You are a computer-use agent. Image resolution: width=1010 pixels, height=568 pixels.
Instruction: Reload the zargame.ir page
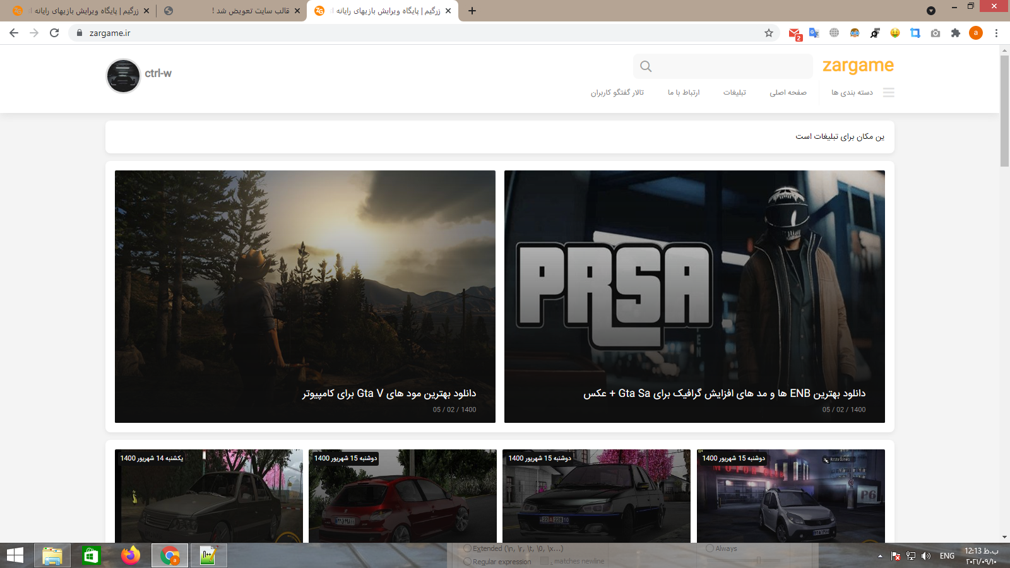pyautogui.click(x=54, y=33)
